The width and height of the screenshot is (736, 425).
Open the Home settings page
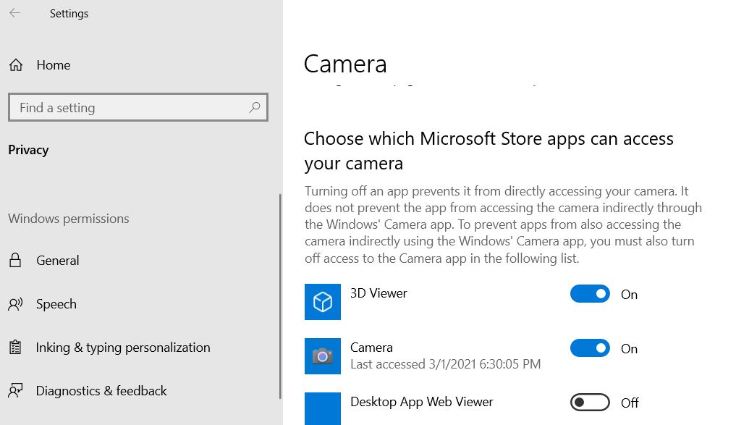54,65
